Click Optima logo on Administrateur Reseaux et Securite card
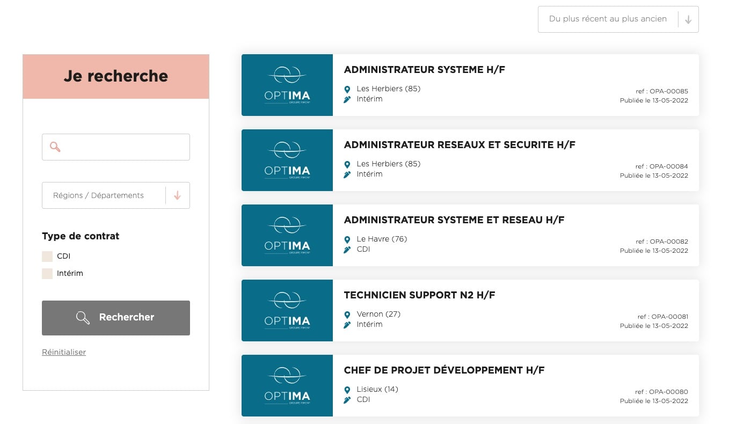729x424 pixels. point(287,160)
